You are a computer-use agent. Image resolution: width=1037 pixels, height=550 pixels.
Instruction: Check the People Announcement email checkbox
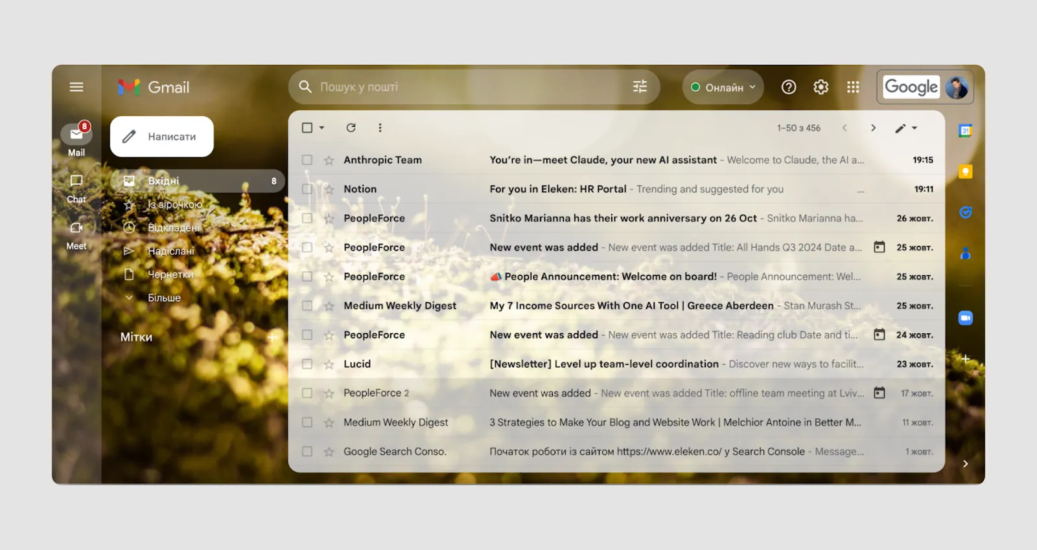click(x=307, y=276)
